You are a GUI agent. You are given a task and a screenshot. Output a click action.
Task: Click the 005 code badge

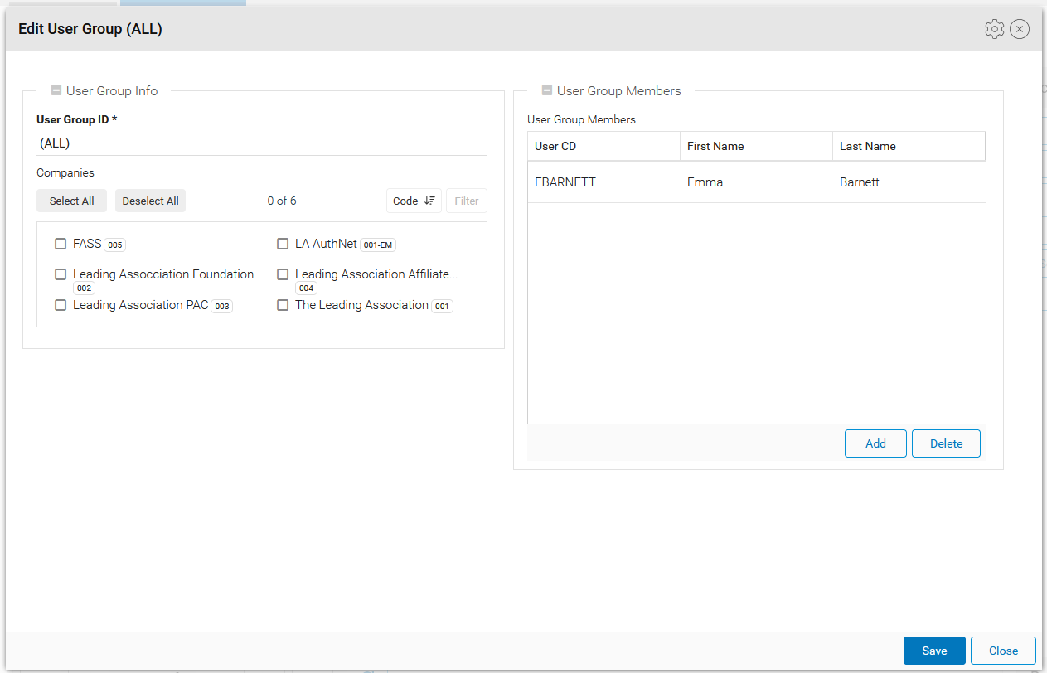[x=114, y=245]
